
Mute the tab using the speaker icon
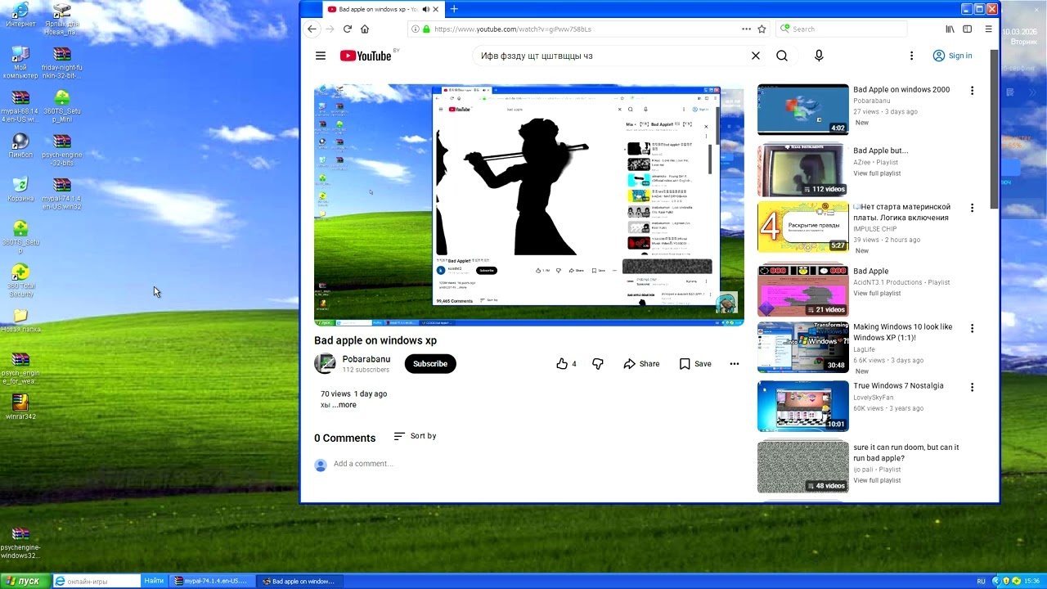click(x=425, y=9)
